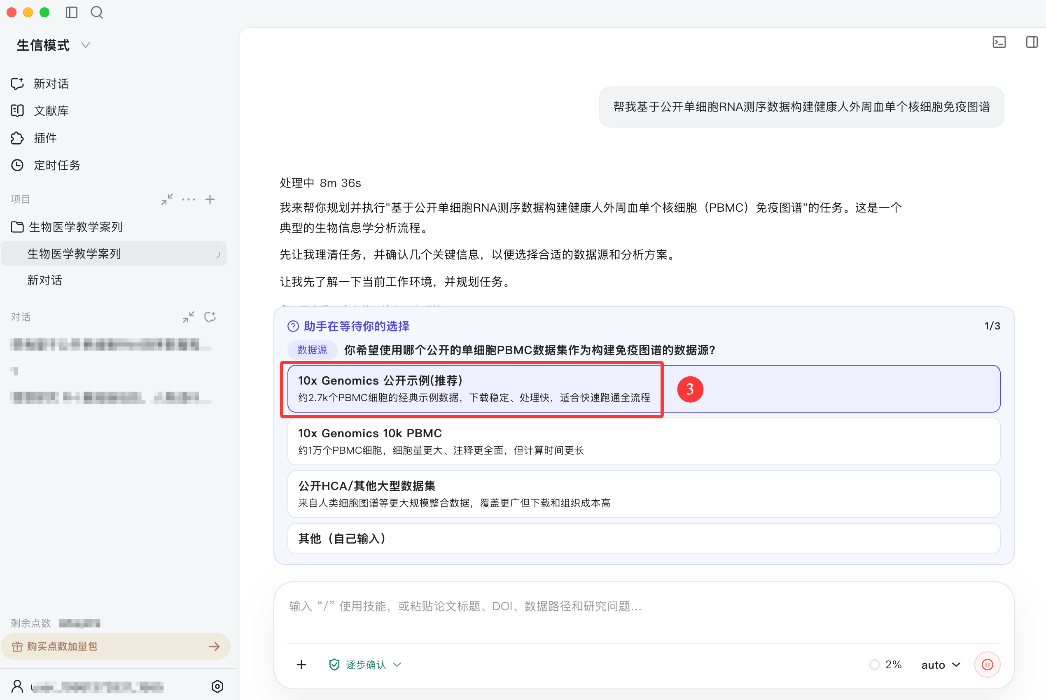Pause processing with the red button

coord(987,665)
